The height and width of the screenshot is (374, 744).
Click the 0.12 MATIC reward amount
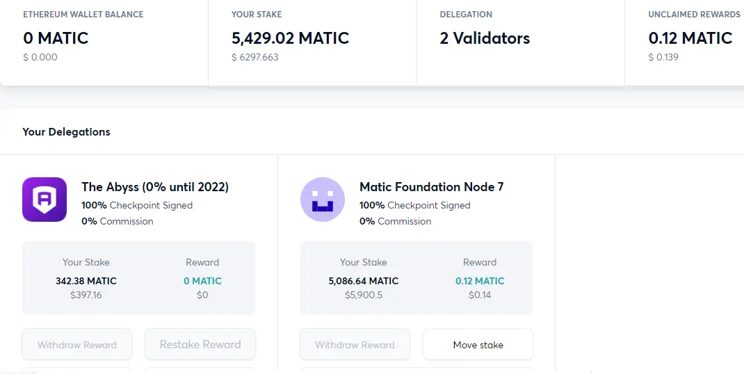click(x=480, y=281)
